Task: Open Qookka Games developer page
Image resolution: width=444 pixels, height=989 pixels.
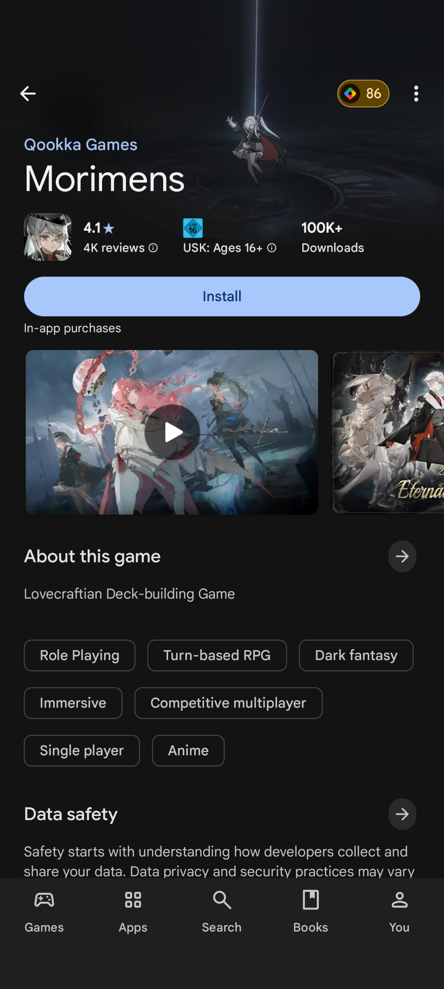Action: 81,145
